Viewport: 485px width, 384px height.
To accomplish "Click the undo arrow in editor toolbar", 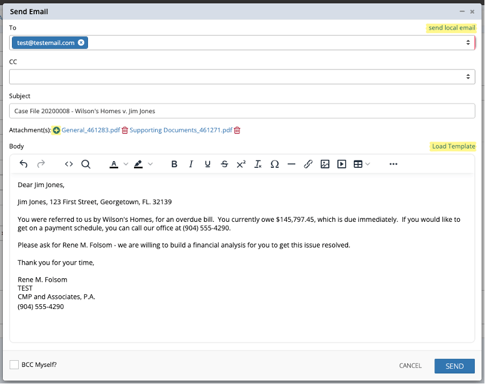I will (23, 164).
